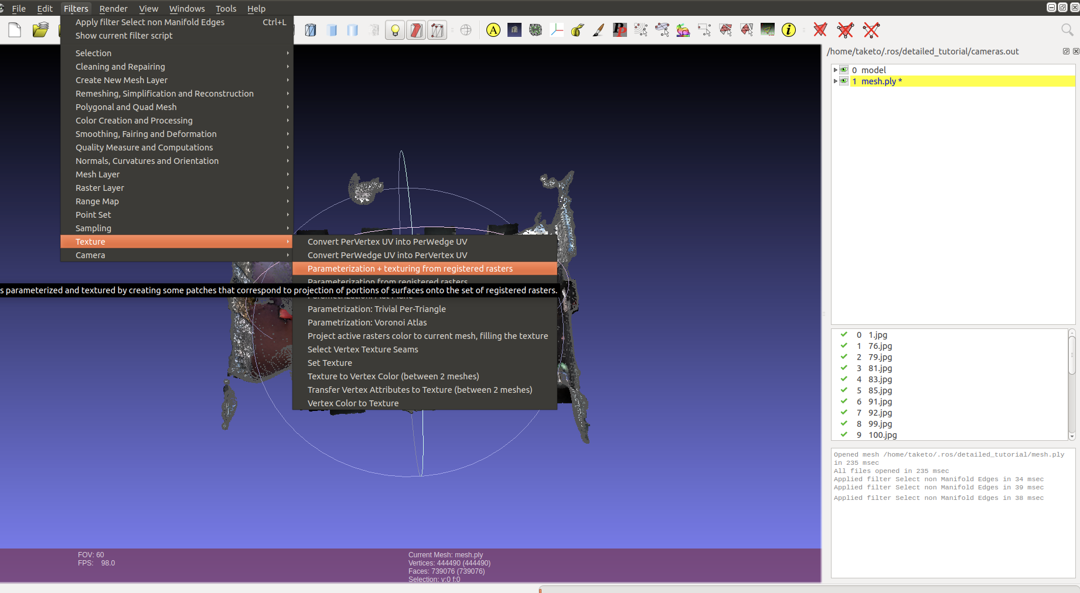Click the yellow info icon in the toolbar
The image size is (1080, 593).
coord(789,30)
